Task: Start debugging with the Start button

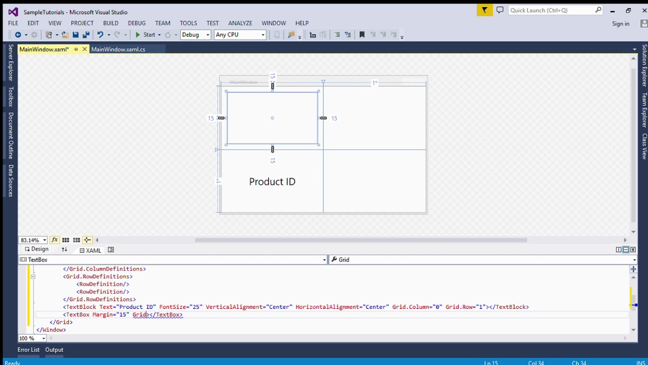Action: tap(145, 34)
